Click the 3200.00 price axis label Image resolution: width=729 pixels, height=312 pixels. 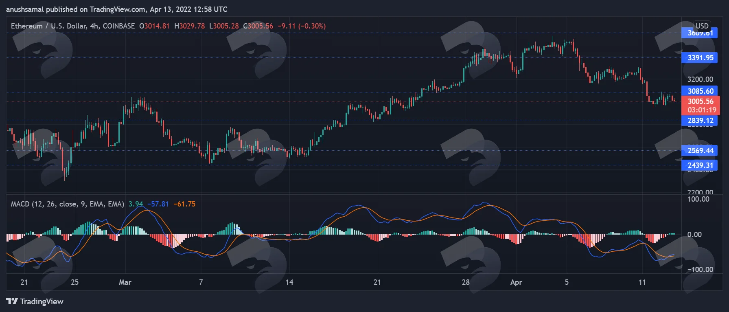700,79
